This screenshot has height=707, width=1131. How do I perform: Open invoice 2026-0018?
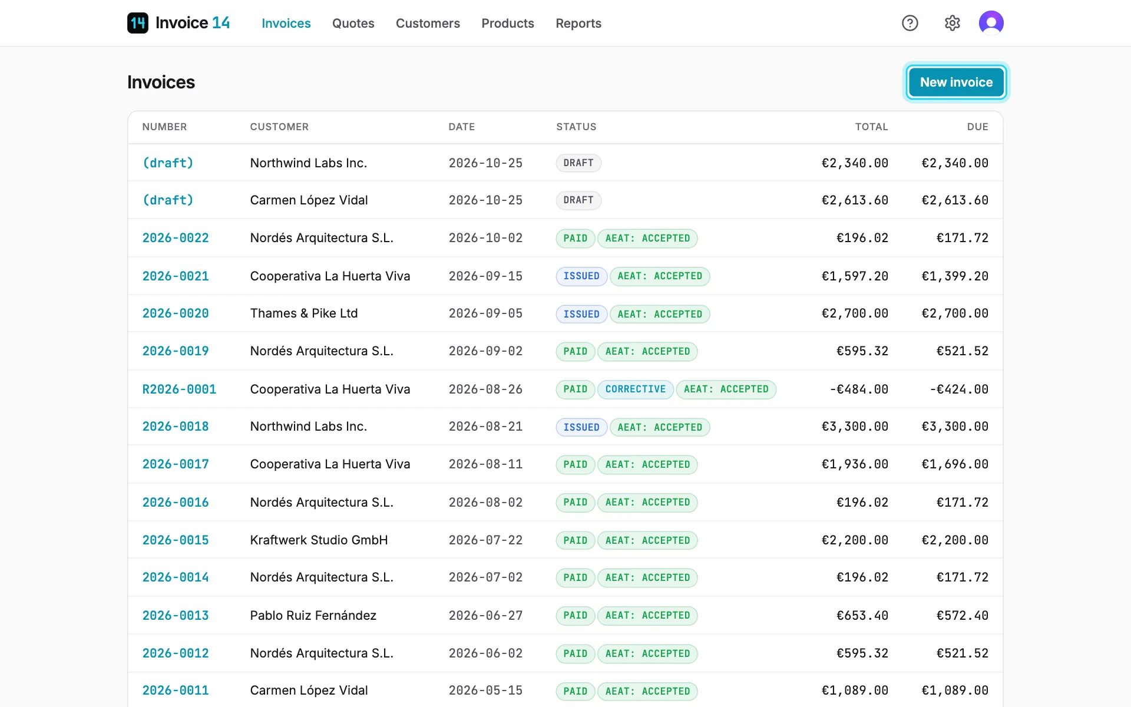(x=176, y=427)
